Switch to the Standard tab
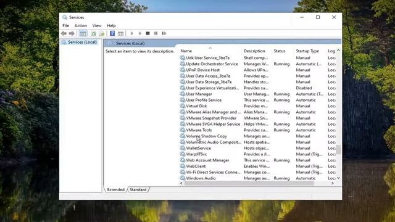Screen dimensions: 395x222 click(138, 189)
